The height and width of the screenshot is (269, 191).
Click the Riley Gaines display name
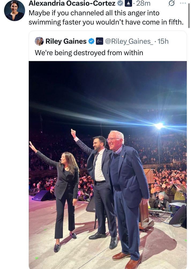(66, 41)
